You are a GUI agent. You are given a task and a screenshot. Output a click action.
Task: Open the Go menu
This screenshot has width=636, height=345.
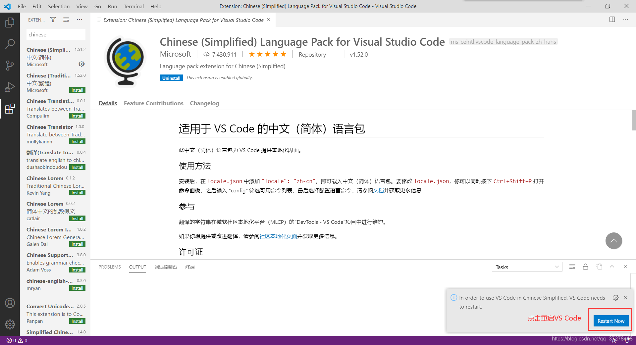click(98, 6)
